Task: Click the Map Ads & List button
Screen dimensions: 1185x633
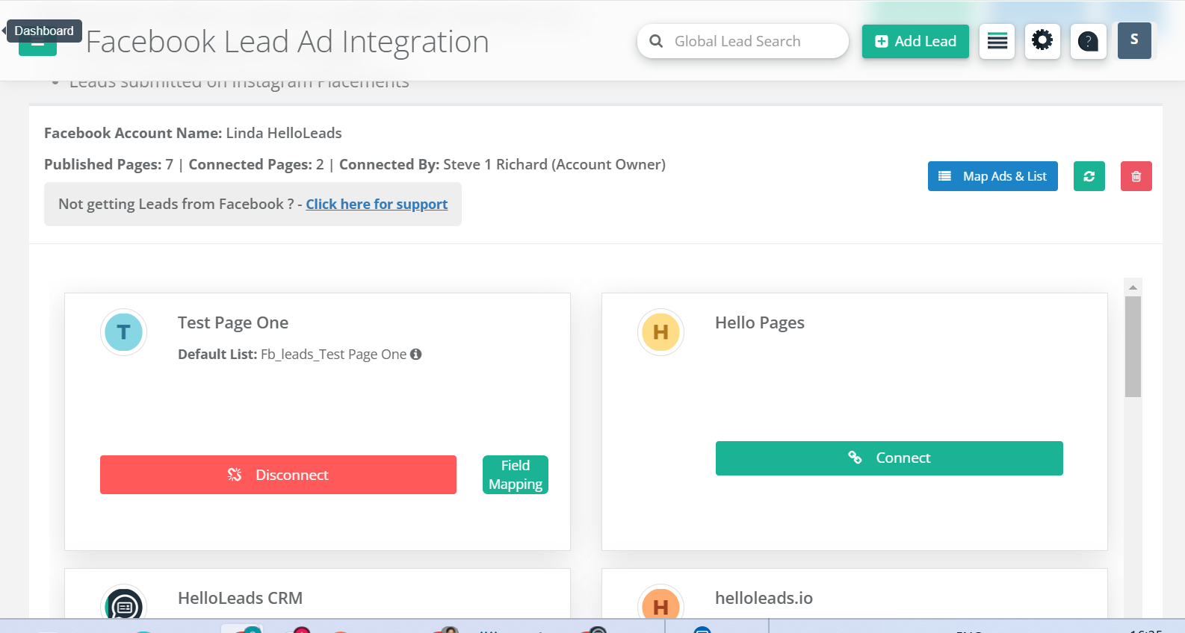Action: (993, 176)
